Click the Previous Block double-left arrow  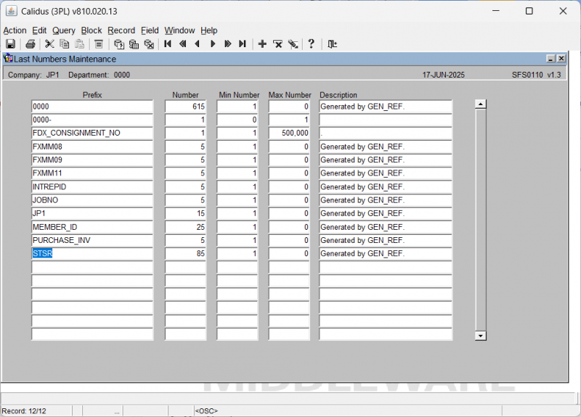point(183,44)
